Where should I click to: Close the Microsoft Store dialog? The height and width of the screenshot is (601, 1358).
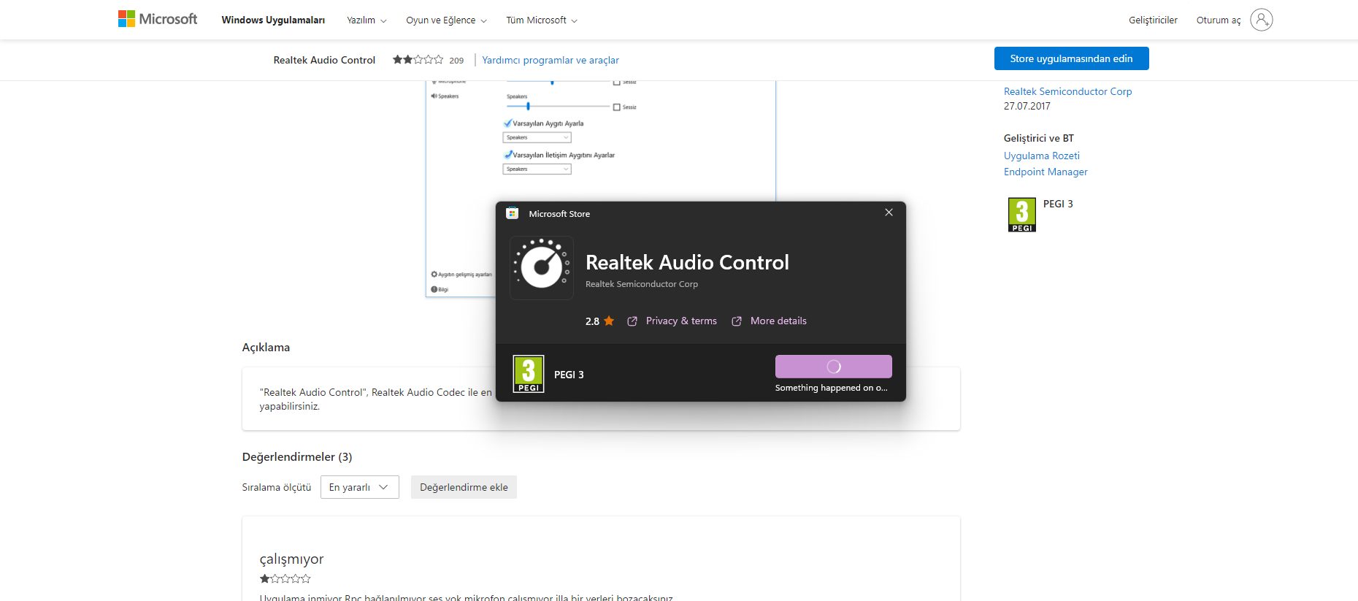889,213
